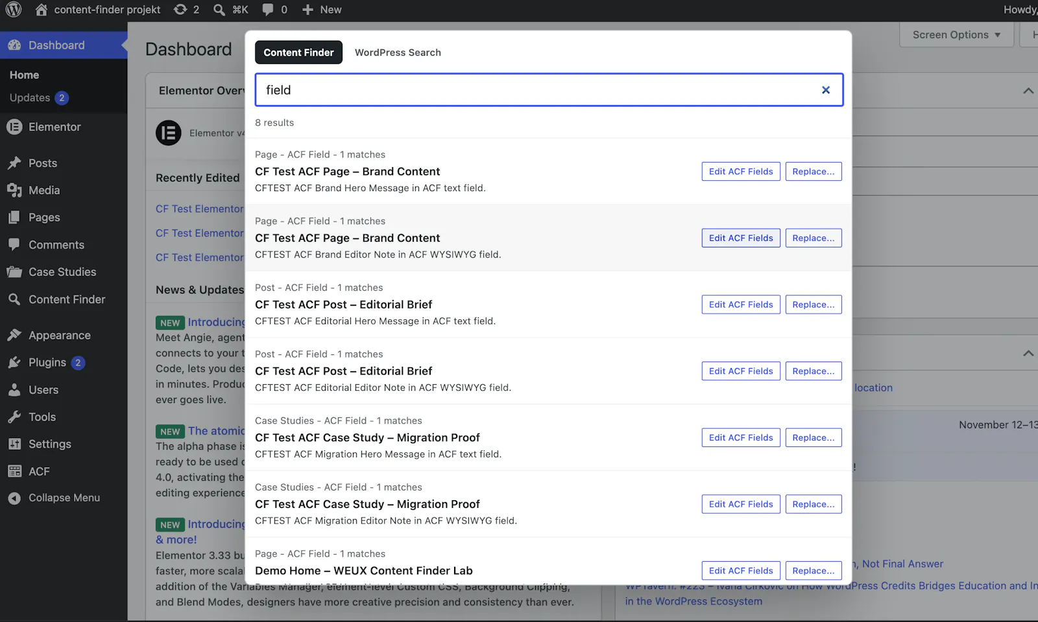This screenshot has height=622, width=1038.
Task: Open Posts pin icon in sidebar
Action: (14, 163)
